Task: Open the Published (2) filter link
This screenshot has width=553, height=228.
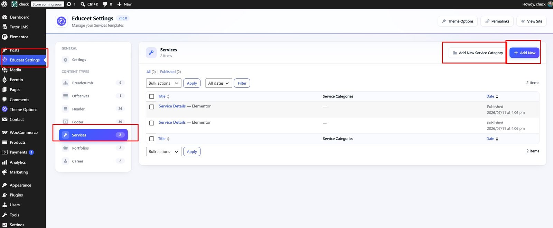Action: pyautogui.click(x=170, y=72)
